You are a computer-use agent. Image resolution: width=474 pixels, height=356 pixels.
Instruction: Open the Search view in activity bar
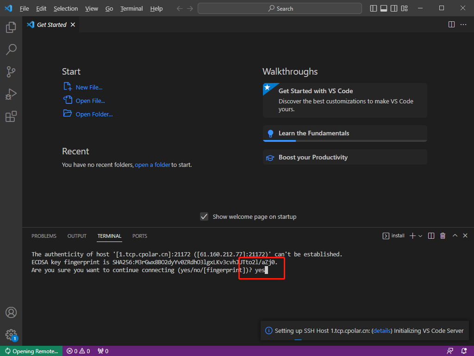point(11,50)
